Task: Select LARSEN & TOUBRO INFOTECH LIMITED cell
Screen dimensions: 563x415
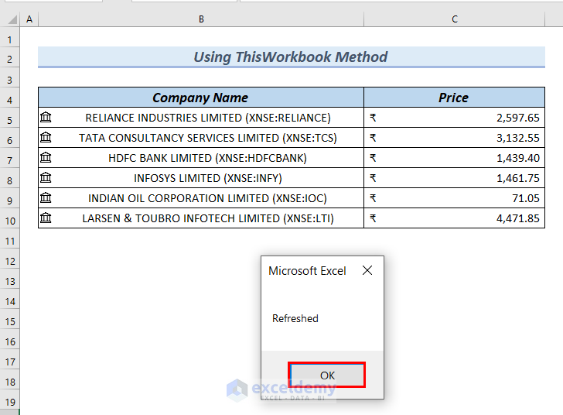Action: point(201,218)
